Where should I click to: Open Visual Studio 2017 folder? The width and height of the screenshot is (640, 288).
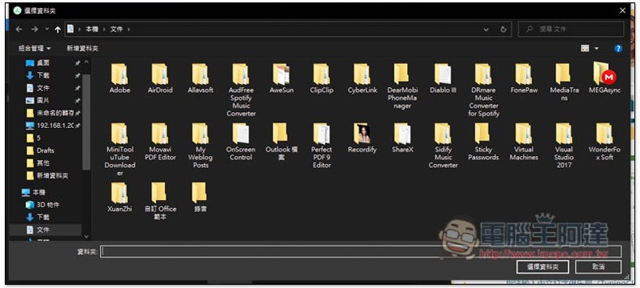[x=564, y=146]
